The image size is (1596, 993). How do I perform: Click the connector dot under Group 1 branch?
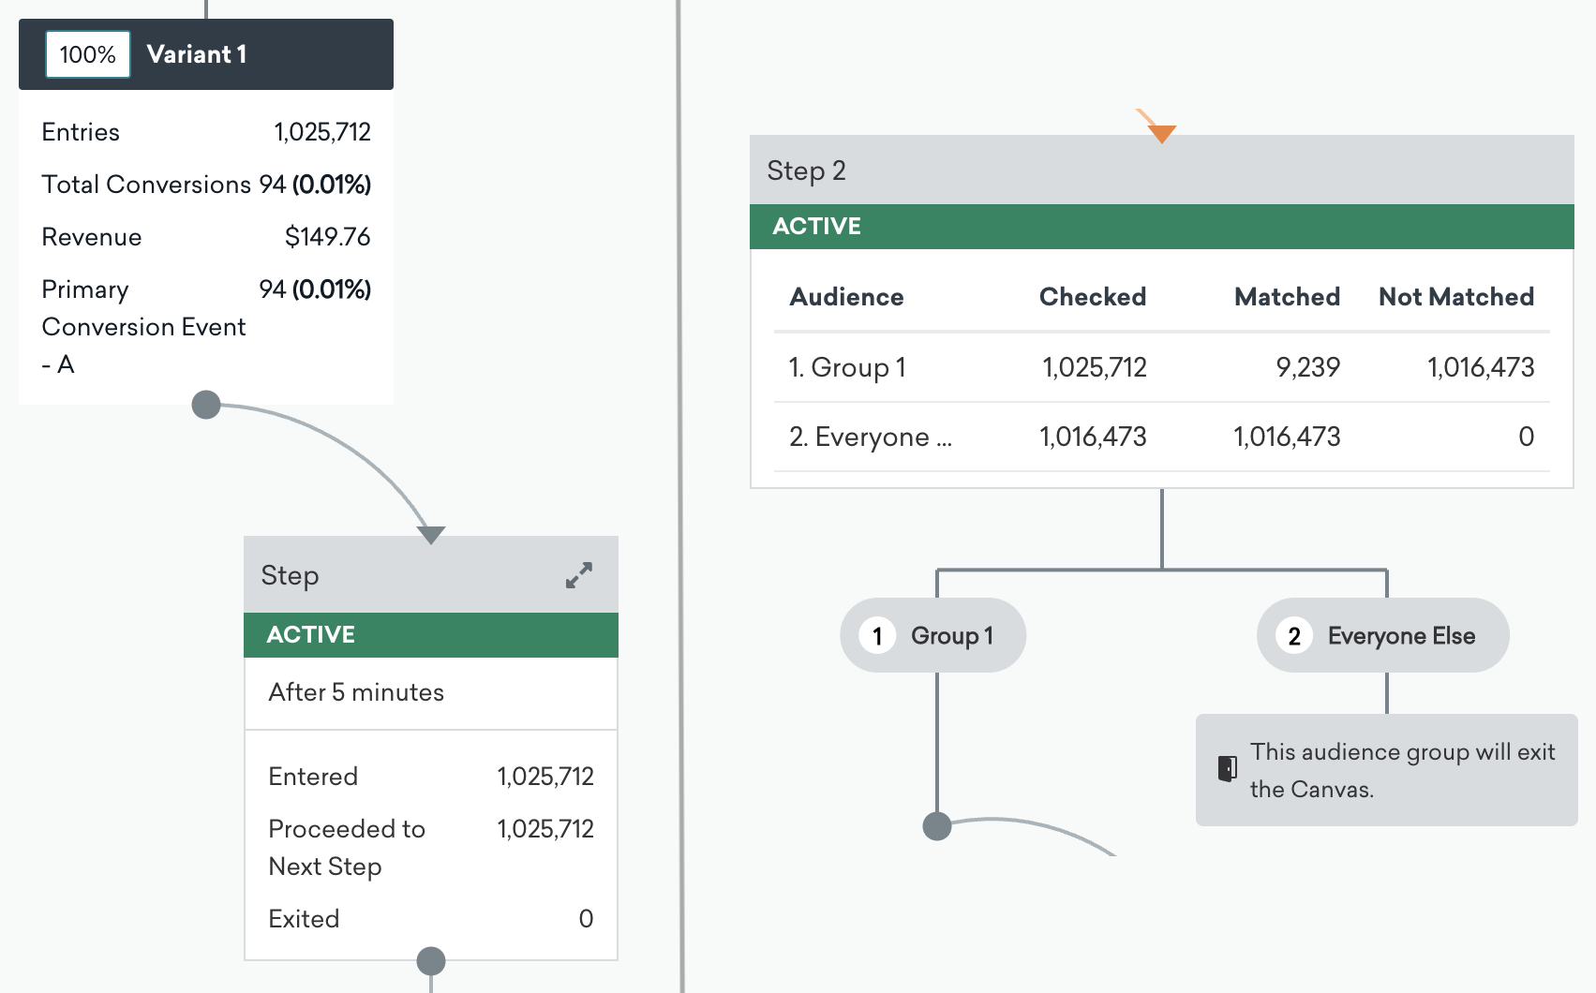pyautogui.click(x=937, y=826)
